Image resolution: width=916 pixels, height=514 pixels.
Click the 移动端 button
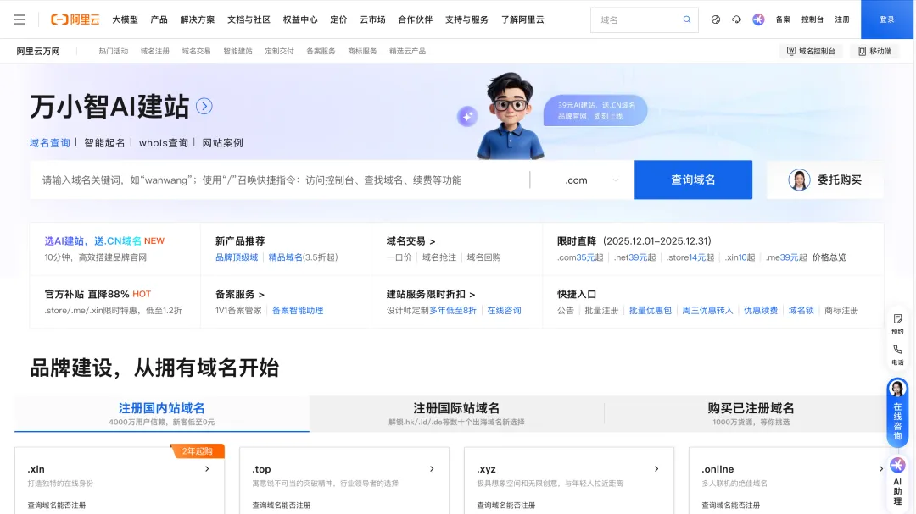pyautogui.click(x=874, y=51)
